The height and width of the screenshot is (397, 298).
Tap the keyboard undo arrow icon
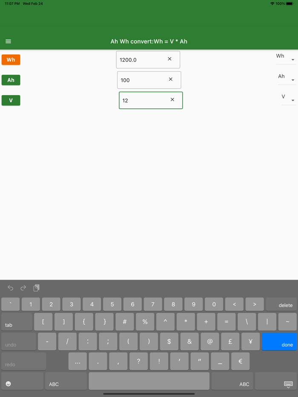[10, 288]
